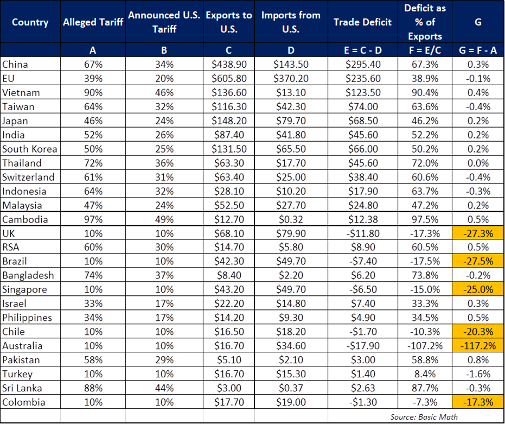Select the Vietnam country cell
The width and height of the screenshot is (505, 424).
21,93
